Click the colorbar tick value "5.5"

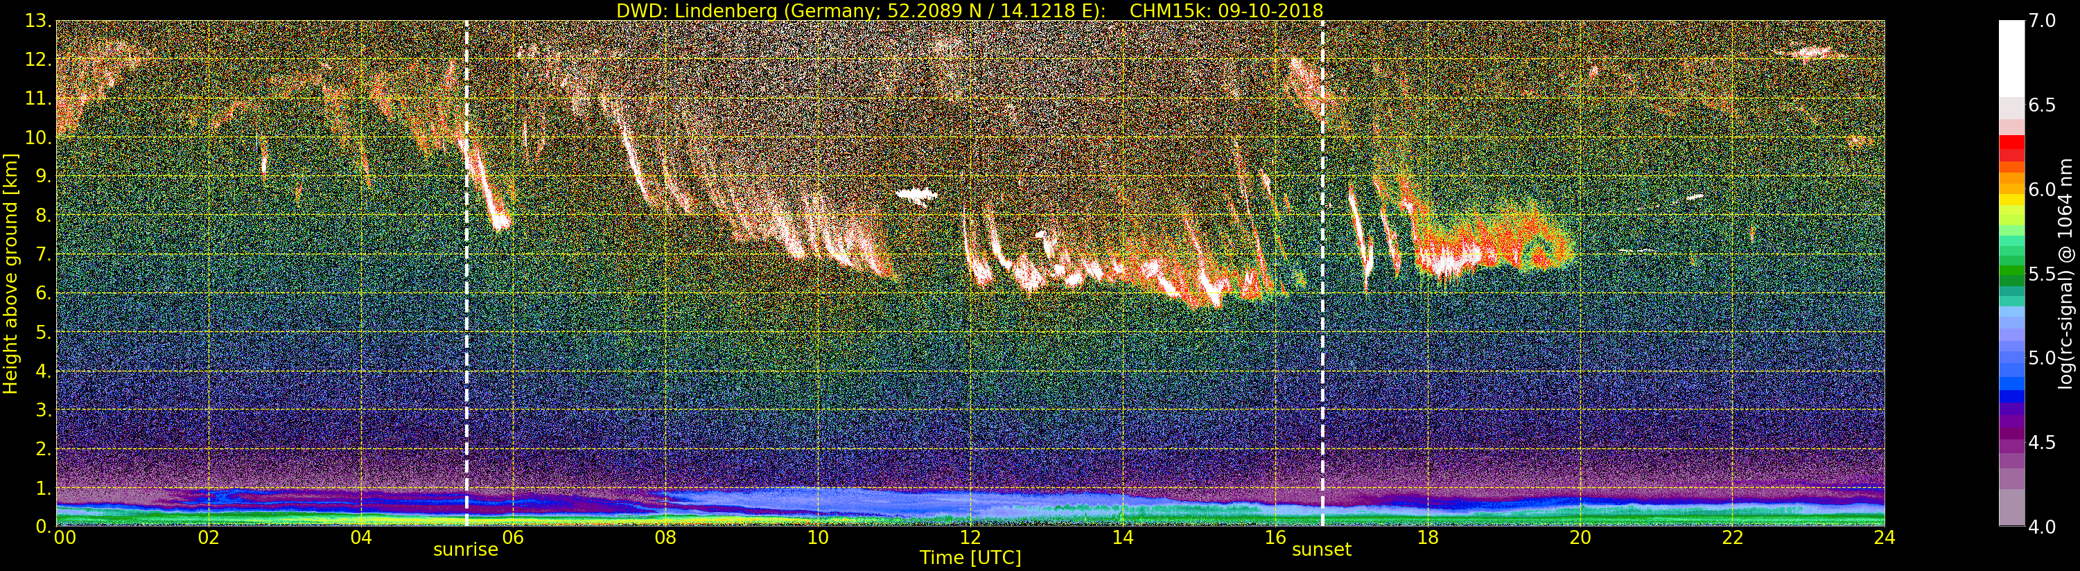point(2043,274)
